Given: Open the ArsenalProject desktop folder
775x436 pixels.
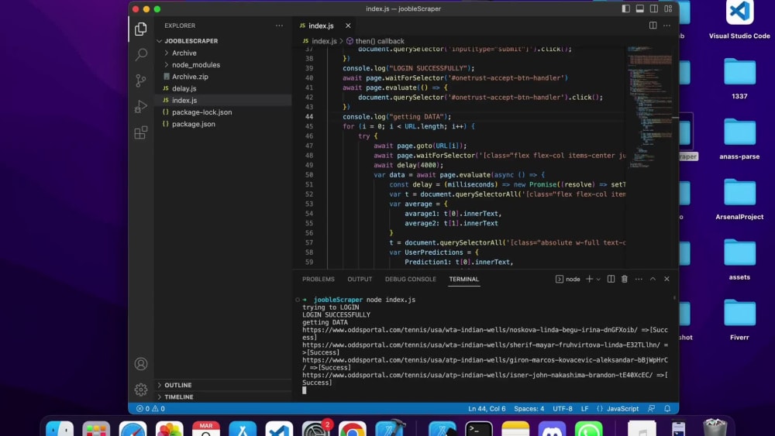Looking at the screenshot, I should coord(739,199).
